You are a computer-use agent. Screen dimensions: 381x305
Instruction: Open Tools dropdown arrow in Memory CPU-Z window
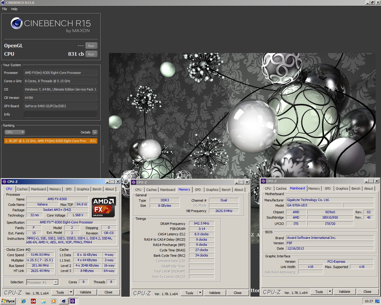(200, 293)
